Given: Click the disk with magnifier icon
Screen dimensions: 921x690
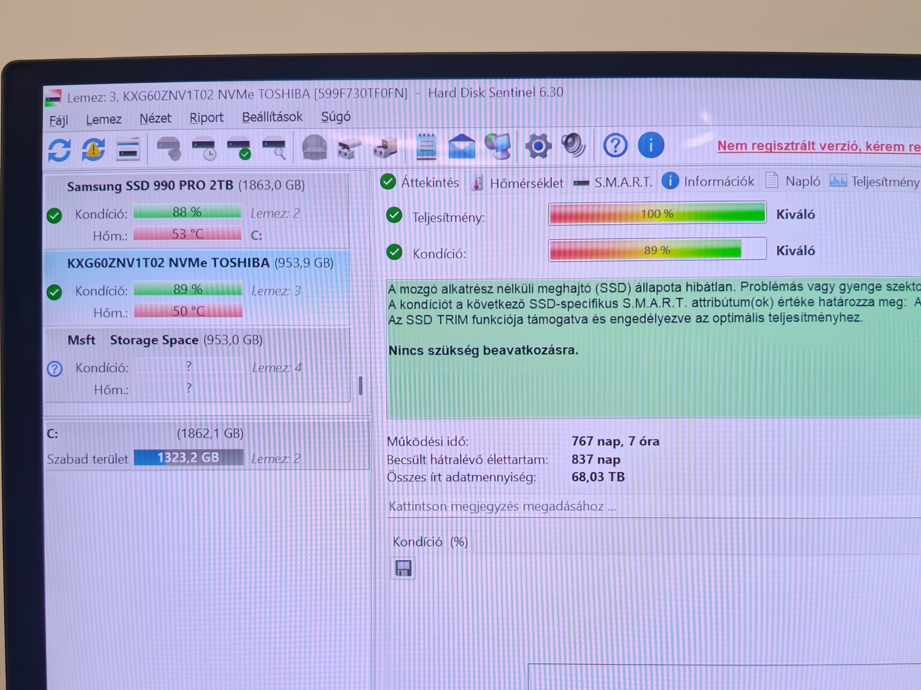Looking at the screenshot, I should click(274, 149).
